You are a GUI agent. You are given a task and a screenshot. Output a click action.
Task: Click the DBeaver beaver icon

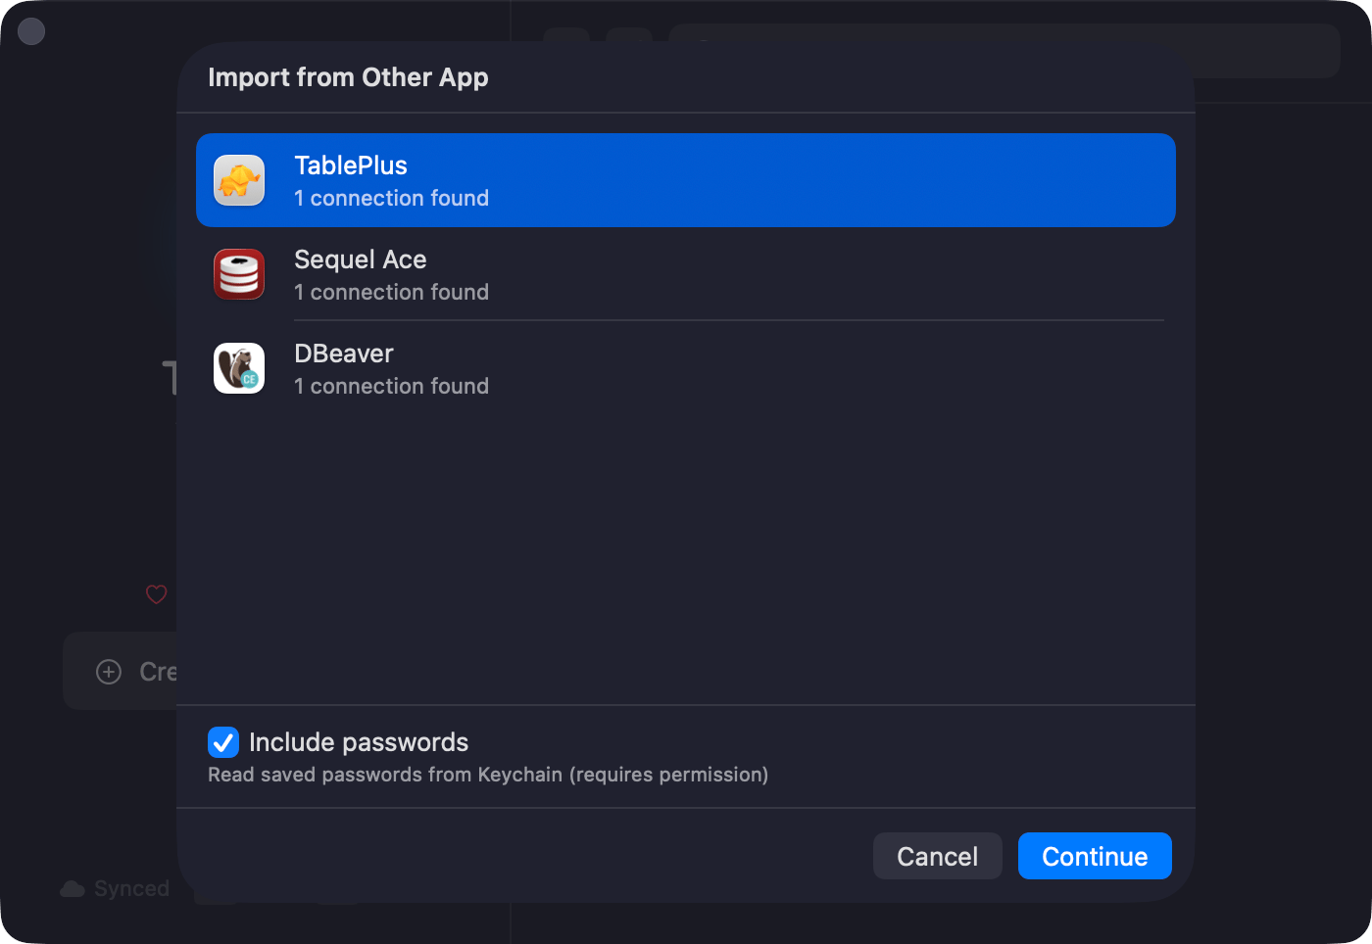tap(239, 368)
